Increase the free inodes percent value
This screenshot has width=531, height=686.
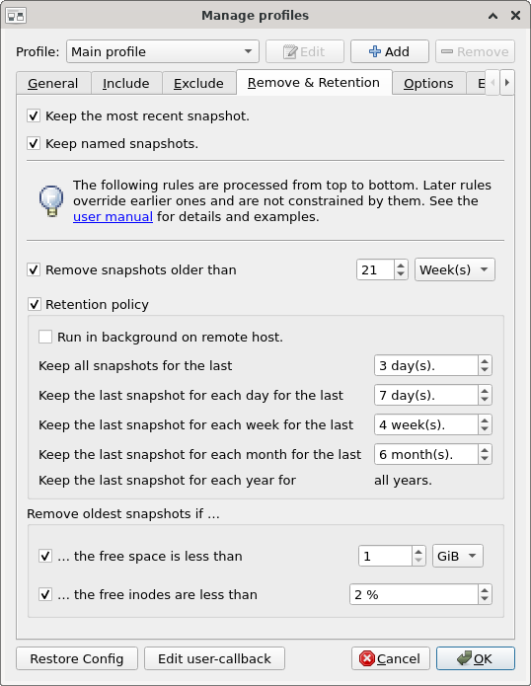(x=485, y=589)
